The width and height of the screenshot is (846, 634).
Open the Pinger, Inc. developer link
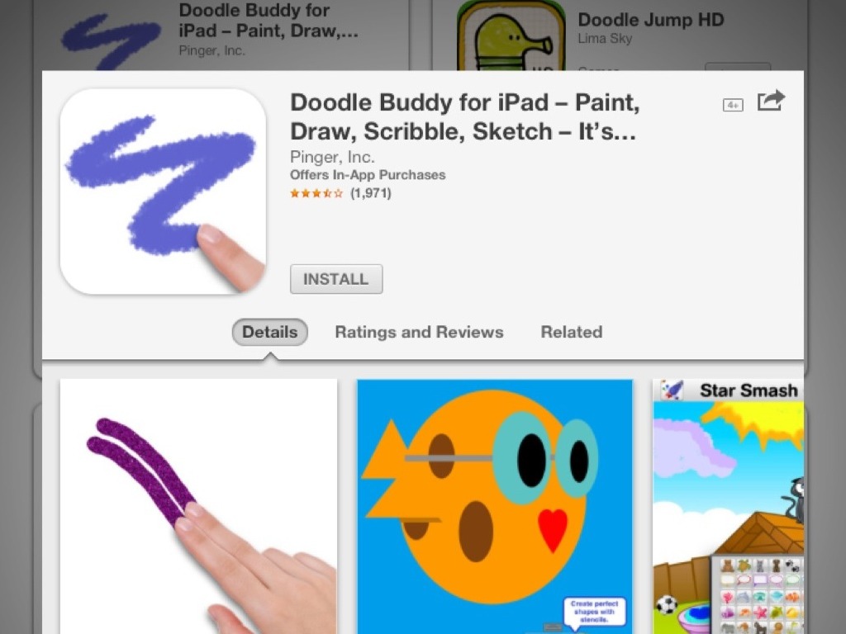tap(332, 157)
